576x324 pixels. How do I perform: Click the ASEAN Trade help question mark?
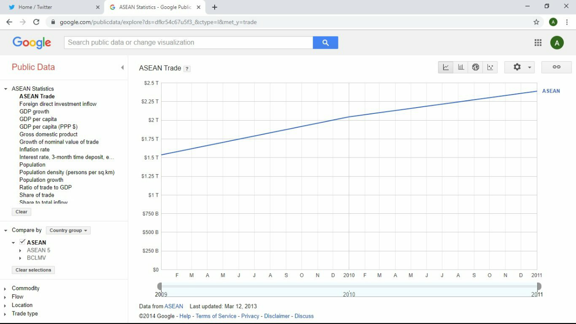click(x=187, y=69)
